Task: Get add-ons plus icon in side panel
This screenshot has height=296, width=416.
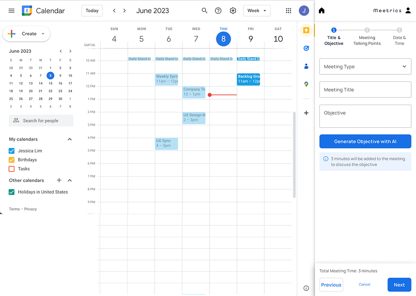Action: [x=306, y=113]
